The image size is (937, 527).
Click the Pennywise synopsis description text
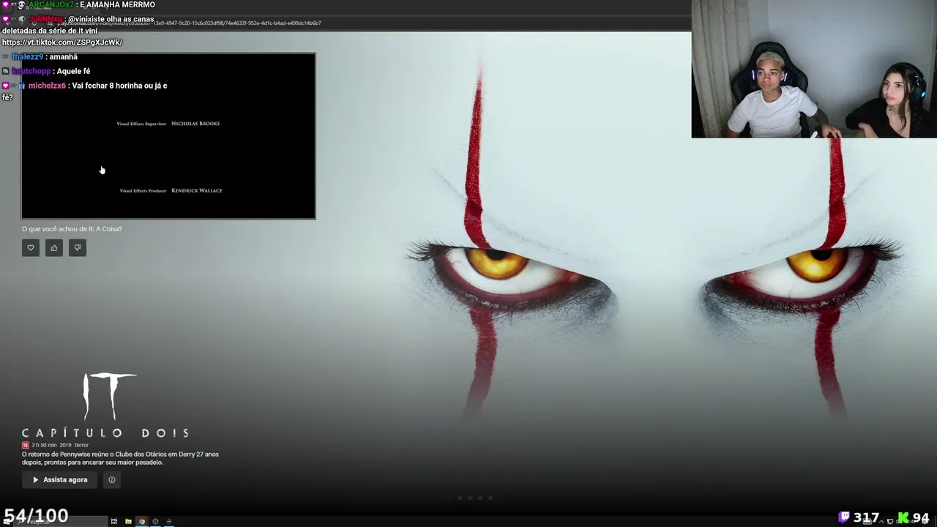point(120,458)
